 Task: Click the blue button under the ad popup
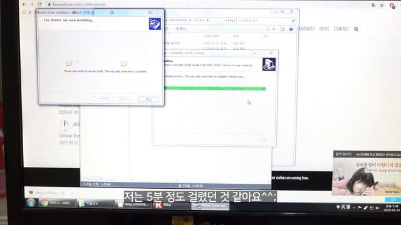pos(393,199)
